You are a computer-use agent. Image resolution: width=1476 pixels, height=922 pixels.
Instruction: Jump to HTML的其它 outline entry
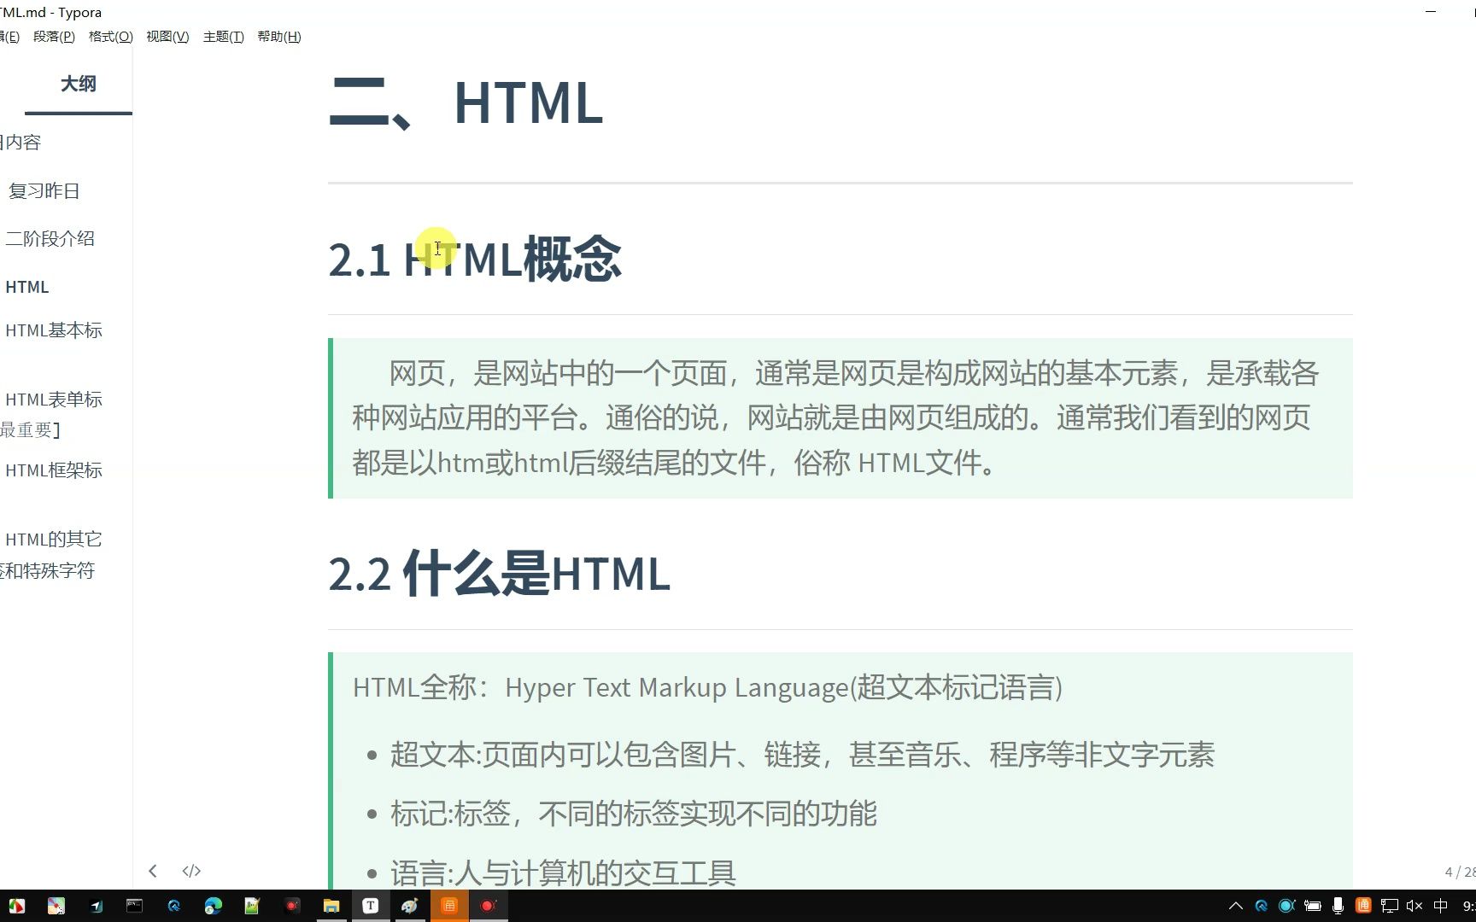pos(54,540)
